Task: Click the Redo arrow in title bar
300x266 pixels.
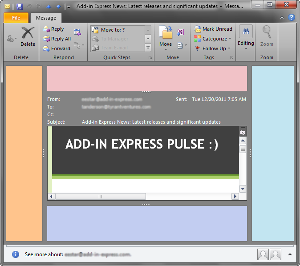Action: point(39,7)
